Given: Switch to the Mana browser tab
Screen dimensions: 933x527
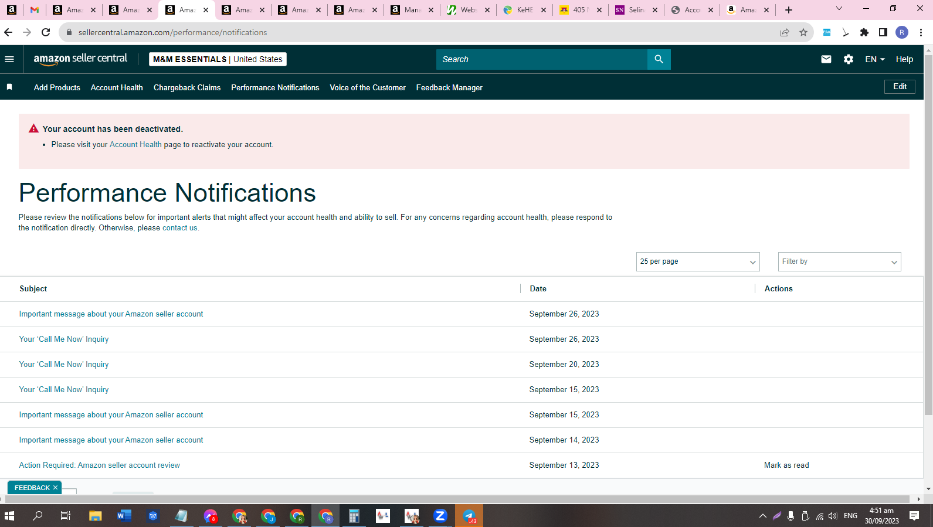Looking at the screenshot, I should [411, 10].
